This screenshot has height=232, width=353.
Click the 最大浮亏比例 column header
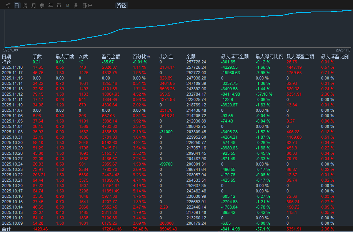[269, 56]
